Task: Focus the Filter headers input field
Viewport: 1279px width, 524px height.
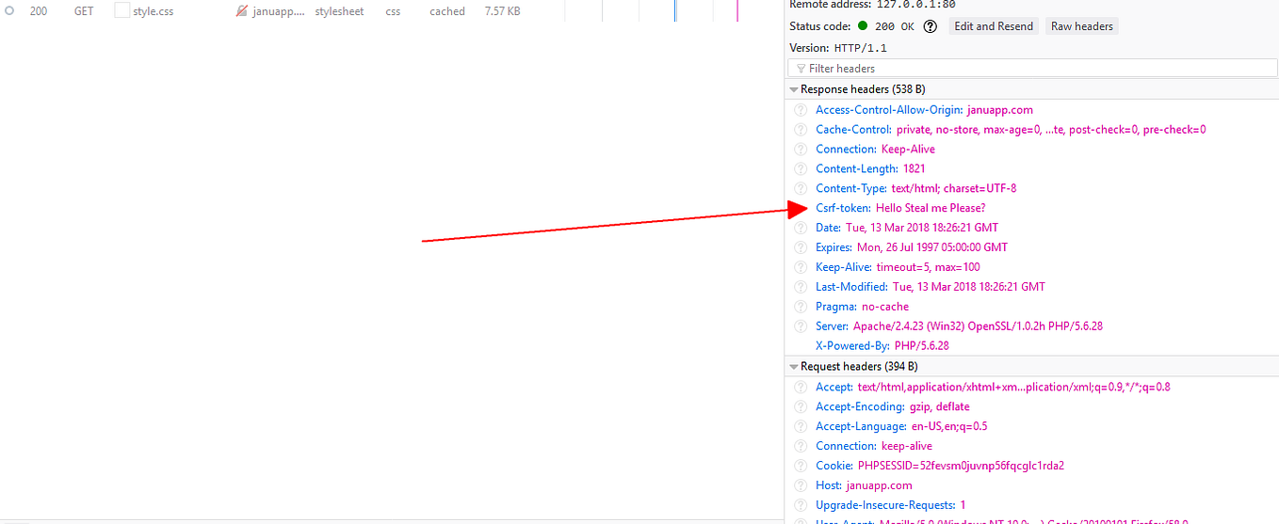Action: point(1032,69)
